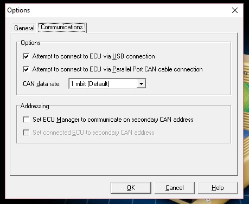The height and width of the screenshot is (204, 249).
Task: Close the Options dialog with the X icon
Action: 235,10
